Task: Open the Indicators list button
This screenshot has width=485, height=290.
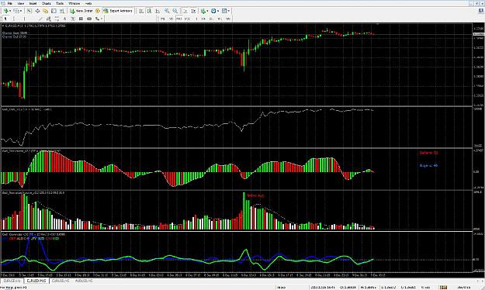Action: point(203,11)
